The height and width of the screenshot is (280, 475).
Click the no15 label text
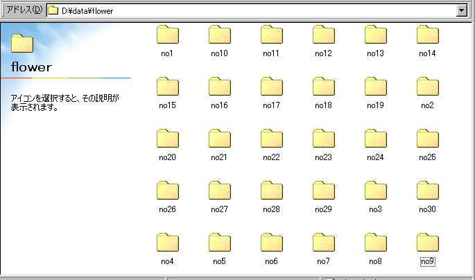(x=167, y=105)
